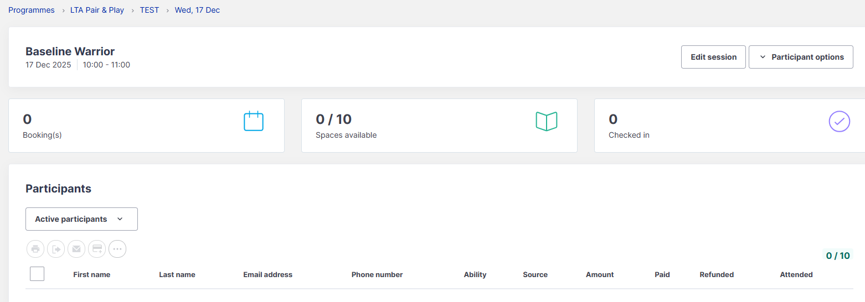
Task: Click the Attended column header
Action: pos(796,274)
